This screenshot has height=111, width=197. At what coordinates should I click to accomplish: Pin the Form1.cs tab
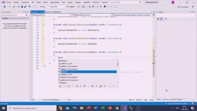point(41,12)
